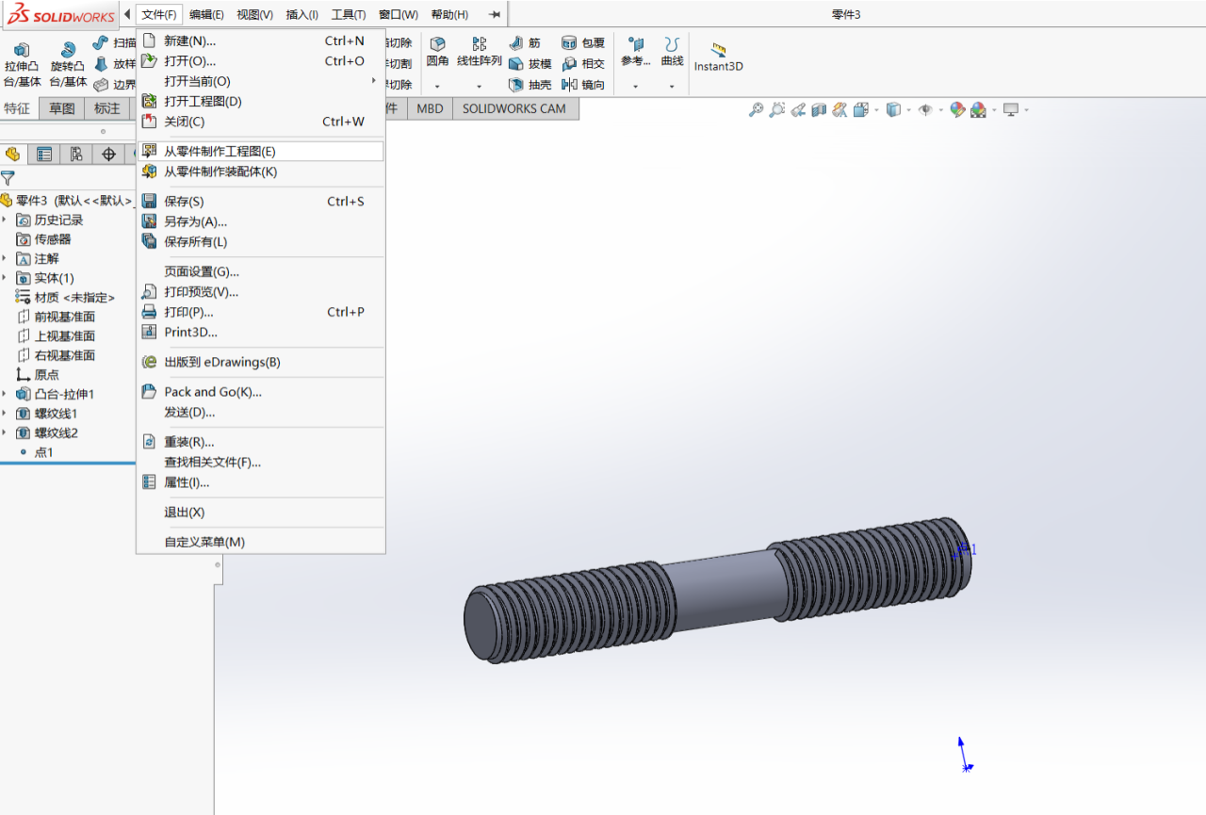
Task: Switch to the SOLIDWORKS CAM tab
Action: (x=514, y=108)
